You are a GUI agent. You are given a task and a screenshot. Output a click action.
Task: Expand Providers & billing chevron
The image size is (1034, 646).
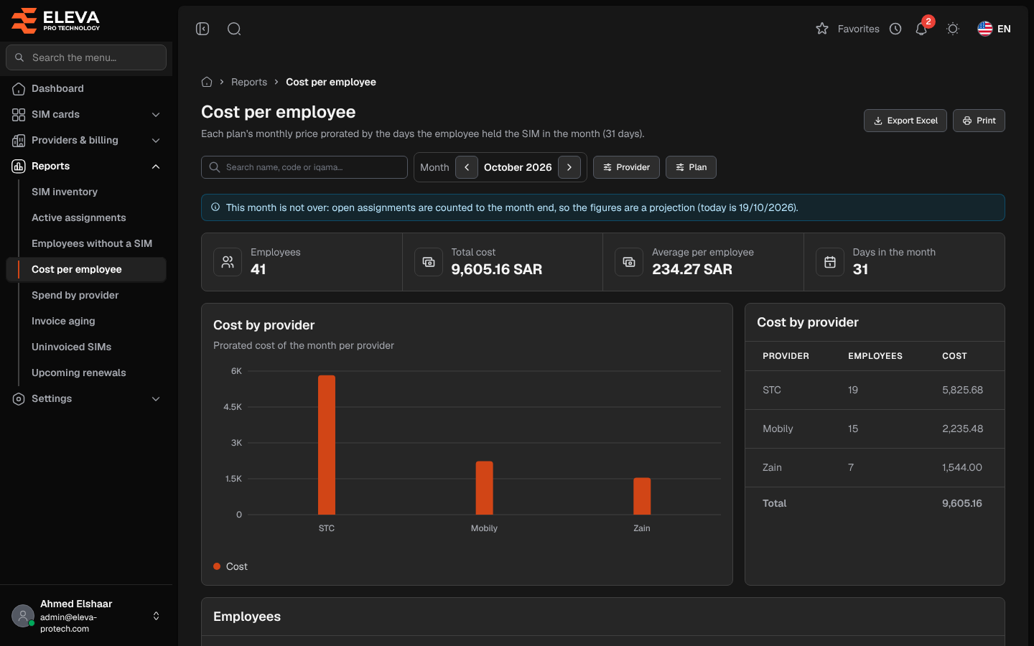click(156, 140)
